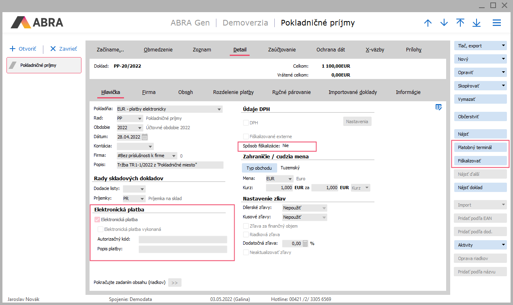The height and width of the screenshot is (305, 513).
Task: Click the down arrow navigation icon
Action: (x=444, y=23)
